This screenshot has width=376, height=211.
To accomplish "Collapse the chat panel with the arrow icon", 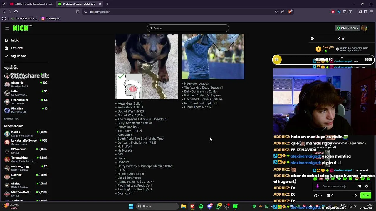I will click(x=312, y=38).
